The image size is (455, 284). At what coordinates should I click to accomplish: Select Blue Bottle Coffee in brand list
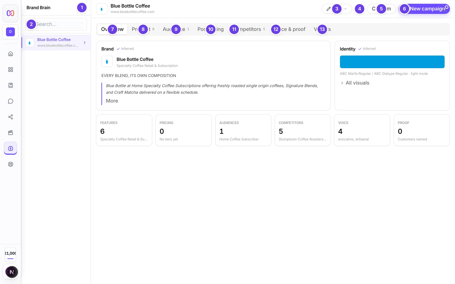56,42
